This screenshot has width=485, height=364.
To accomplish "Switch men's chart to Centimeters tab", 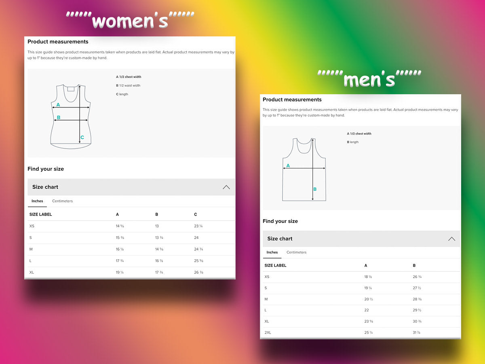I will click(296, 252).
